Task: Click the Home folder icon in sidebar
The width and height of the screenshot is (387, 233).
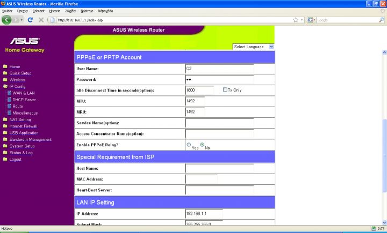Action: point(5,66)
